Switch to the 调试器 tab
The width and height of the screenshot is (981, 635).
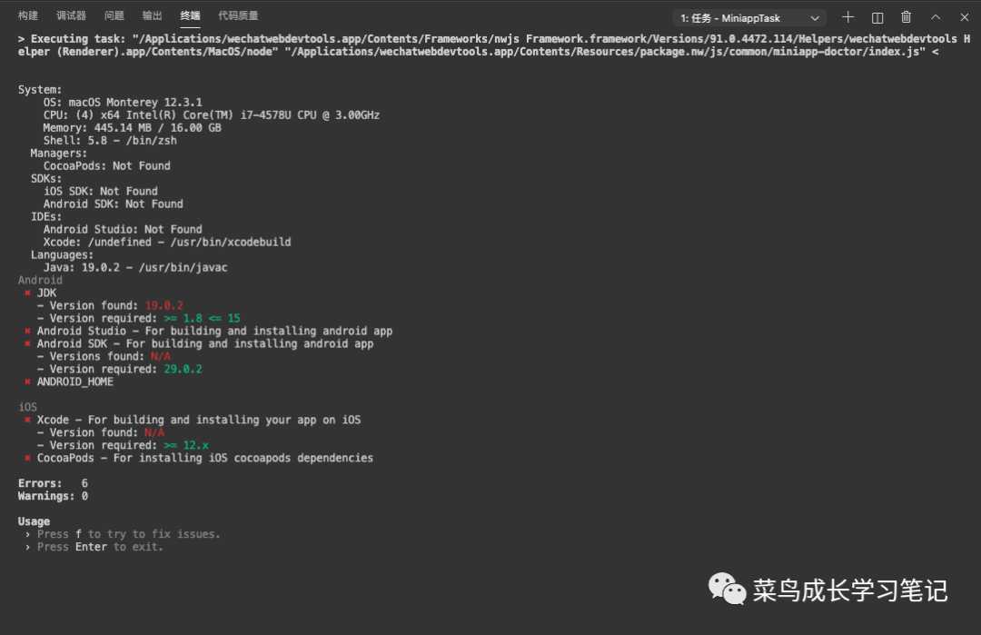tap(71, 15)
